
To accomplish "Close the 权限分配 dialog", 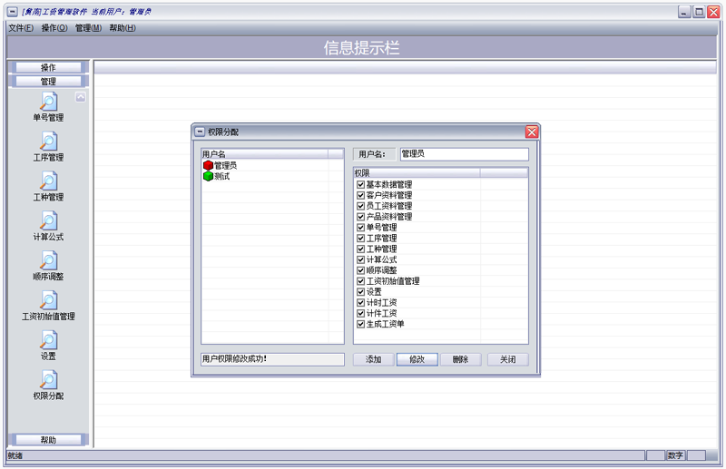I will click(532, 132).
